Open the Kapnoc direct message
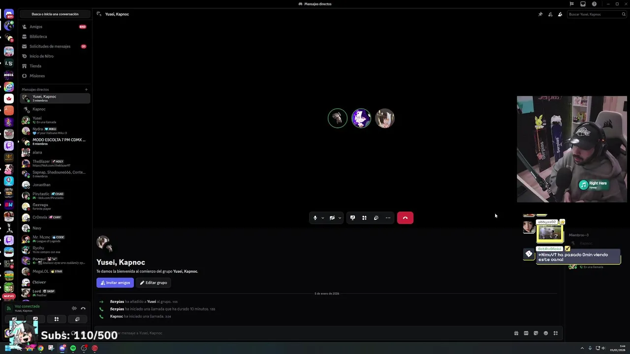 click(x=55, y=109)
